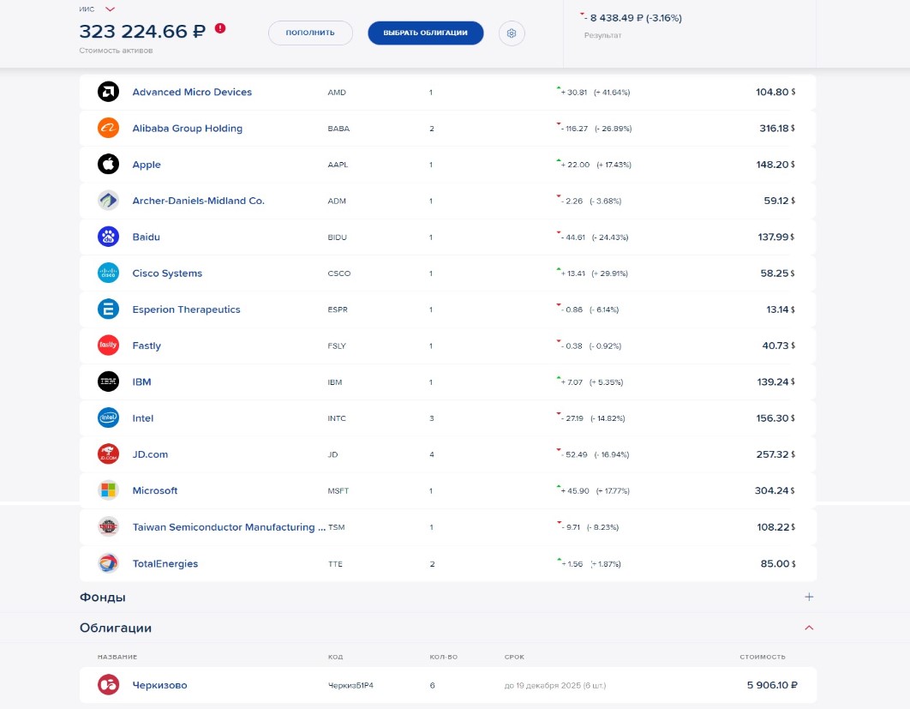This screenshot has height=709, width=910.
Task: Click the AMD gain +30.81 (+41.64%)
Action: [595, 93]
